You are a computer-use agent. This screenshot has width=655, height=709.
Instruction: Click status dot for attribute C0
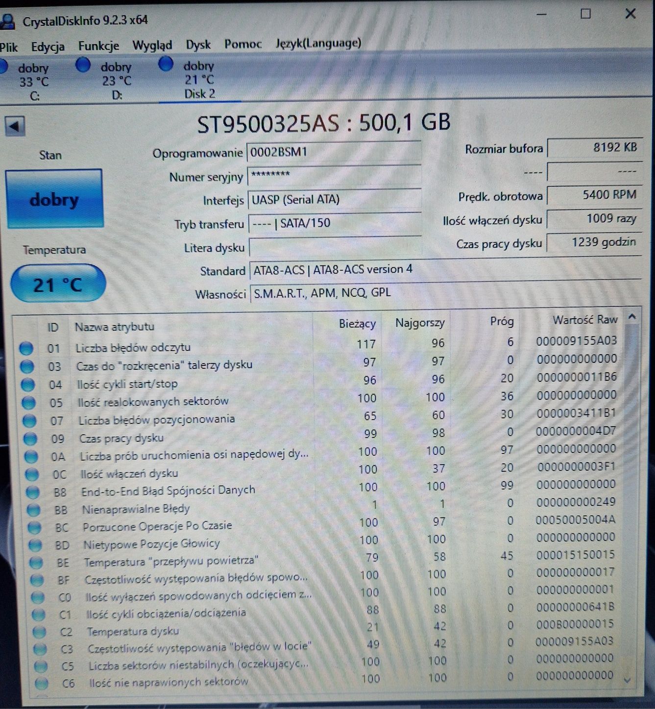[38, 597]
